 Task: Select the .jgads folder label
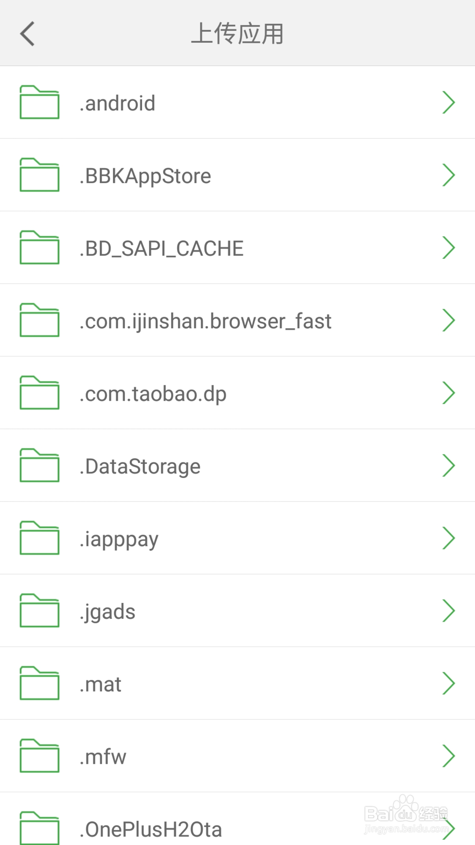108,612
